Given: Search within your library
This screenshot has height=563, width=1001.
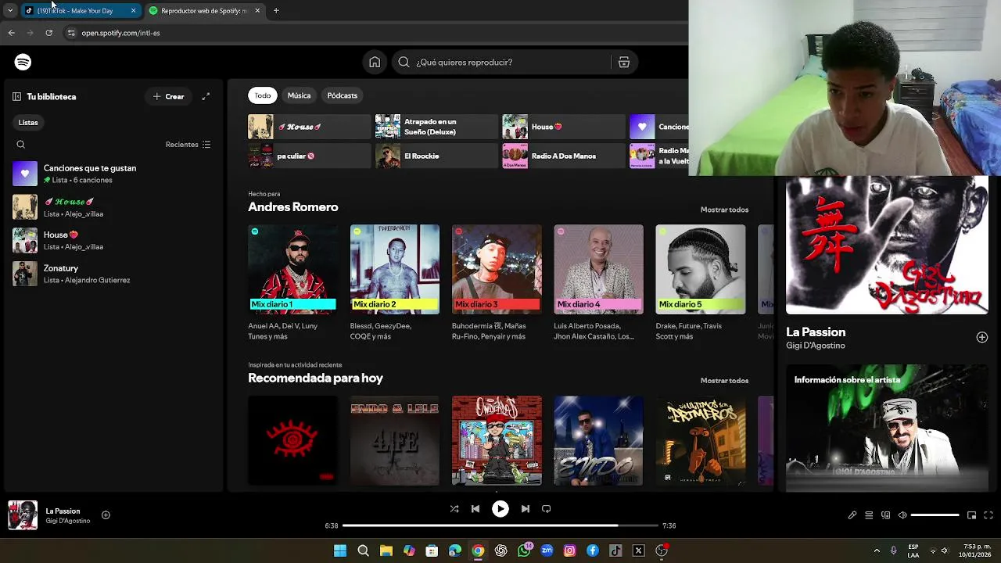Looking at the screenshot, I should (21, 145).
